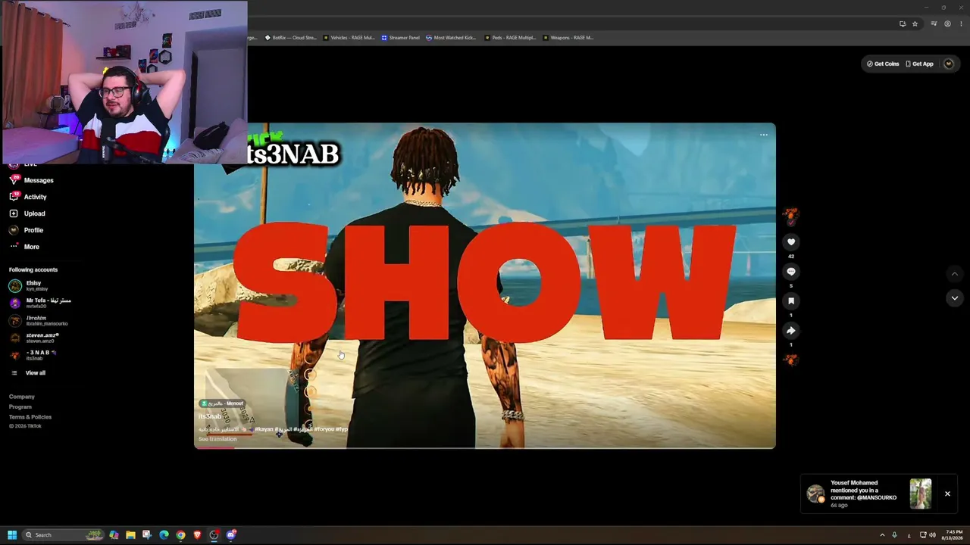This screenshot has height=545, width=970.
Task: Open File Explorer from the taskbar
Action: pyautogui.click(x=130, y=535)
